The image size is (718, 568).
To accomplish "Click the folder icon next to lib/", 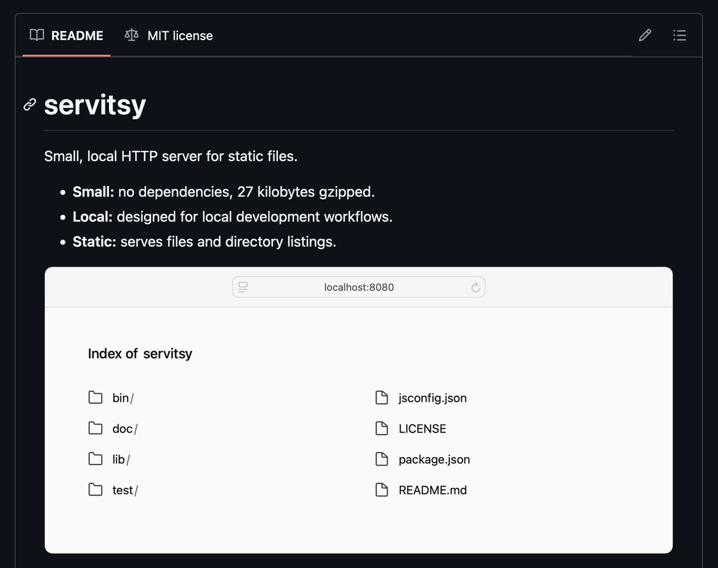I will coord(95,459).
